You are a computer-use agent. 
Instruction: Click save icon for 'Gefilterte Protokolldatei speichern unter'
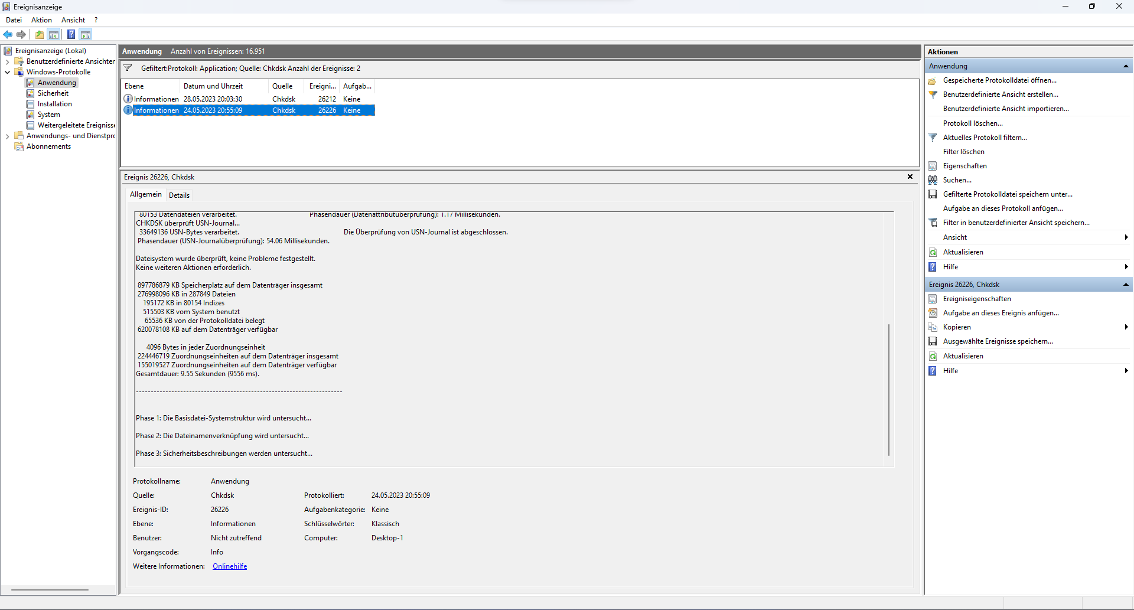click(933, 194)
